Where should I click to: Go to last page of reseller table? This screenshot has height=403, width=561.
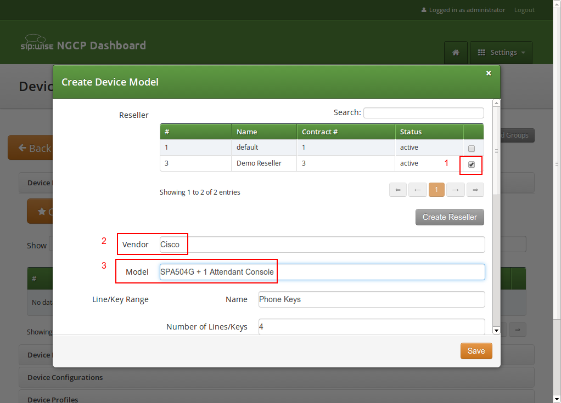475,190
